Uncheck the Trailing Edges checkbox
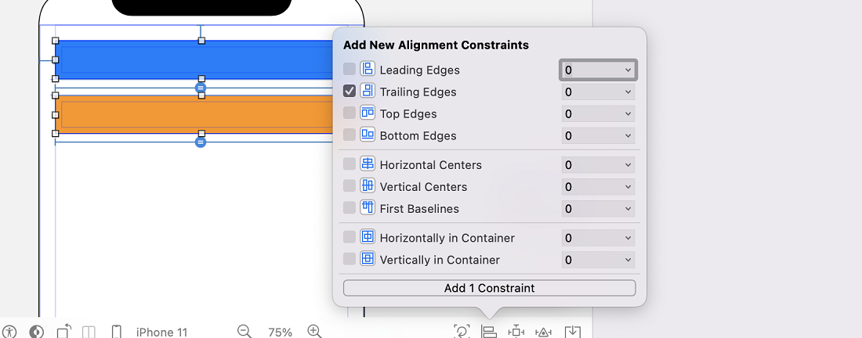 [x=350, y=91]
